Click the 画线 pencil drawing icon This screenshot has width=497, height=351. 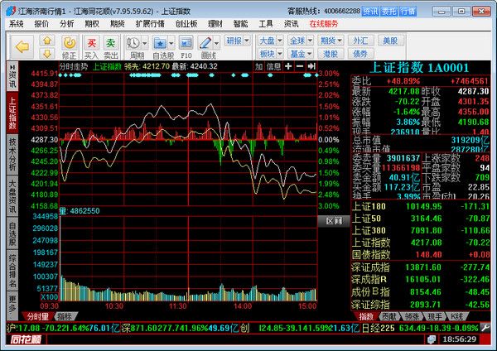pyautogui.click(x=205, y=43)
